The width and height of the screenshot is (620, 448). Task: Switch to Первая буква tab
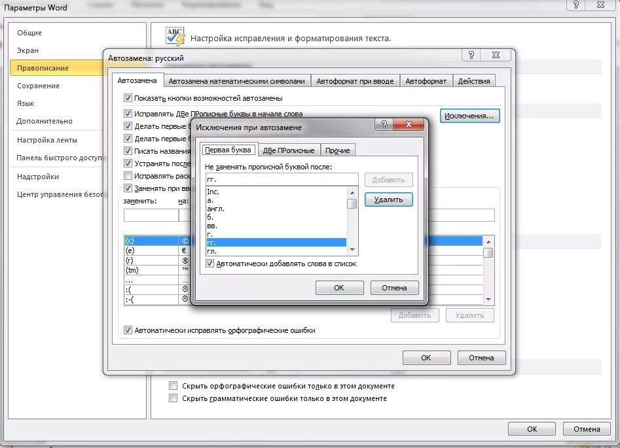228,150
